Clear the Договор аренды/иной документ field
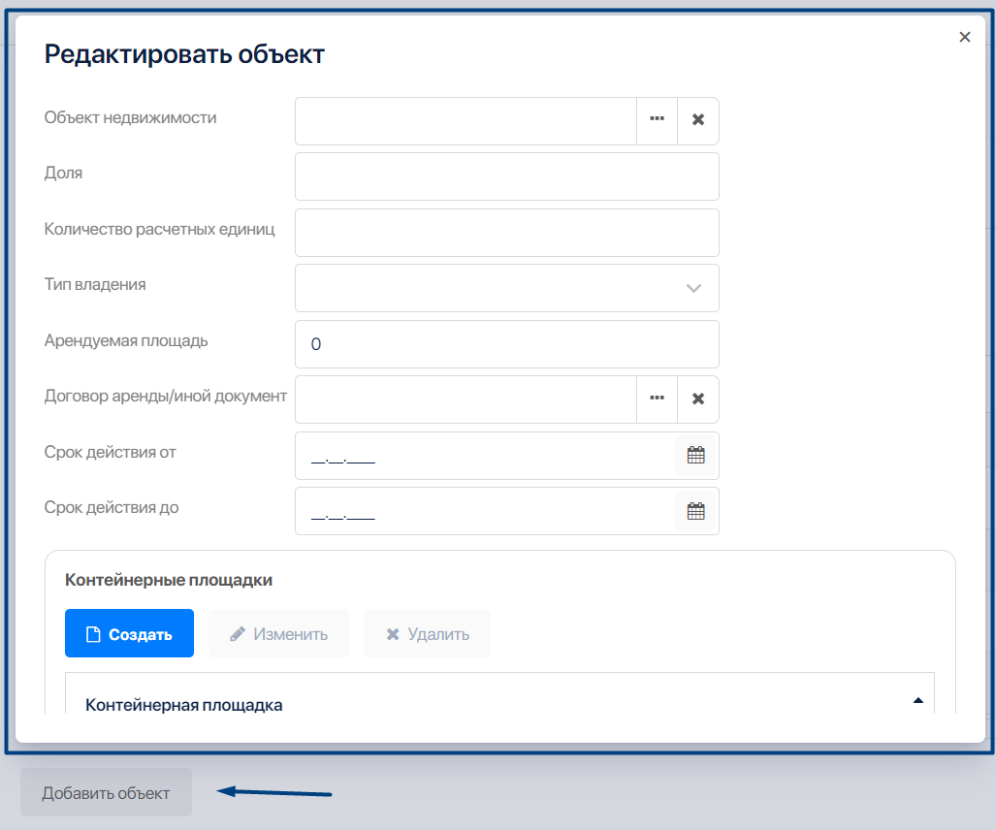 pos(697,399)
